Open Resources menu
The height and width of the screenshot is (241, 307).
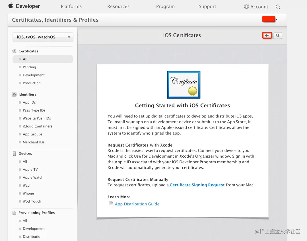coord(118,7)
